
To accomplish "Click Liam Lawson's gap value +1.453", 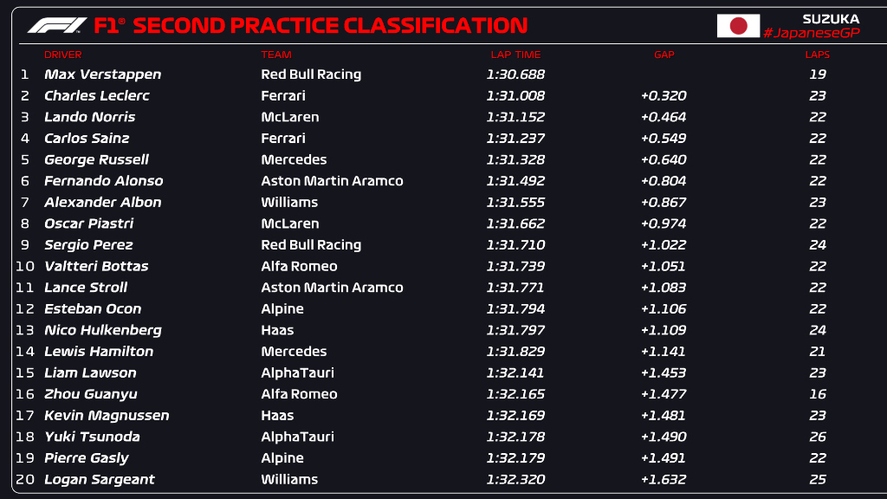I will coord(663,373).
